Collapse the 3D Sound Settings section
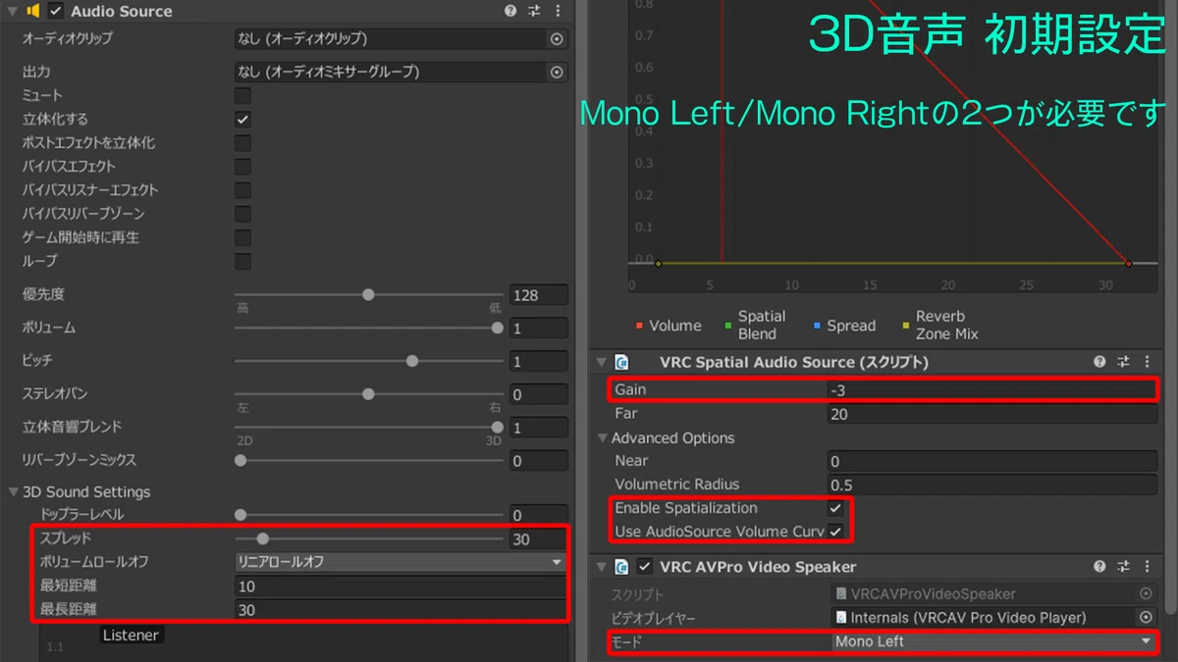The height and width of the screenshot is (662, 1178). tap(13, 492)
